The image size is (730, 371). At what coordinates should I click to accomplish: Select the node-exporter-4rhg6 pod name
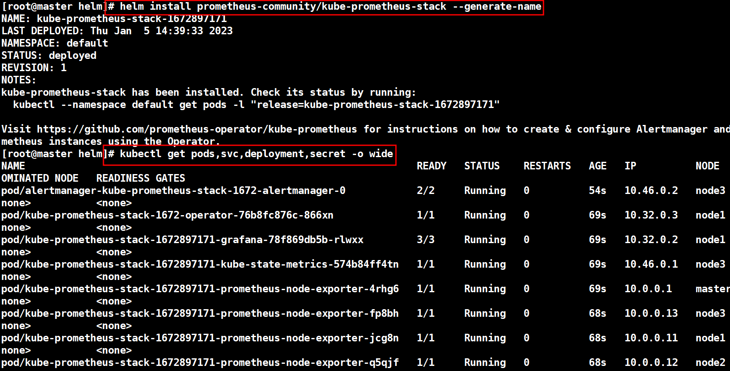(200, 289)
